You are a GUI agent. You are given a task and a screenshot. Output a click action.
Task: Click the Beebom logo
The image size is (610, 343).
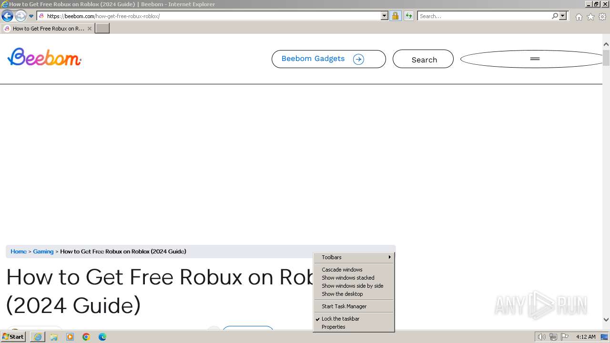click(x=44, y=57)
